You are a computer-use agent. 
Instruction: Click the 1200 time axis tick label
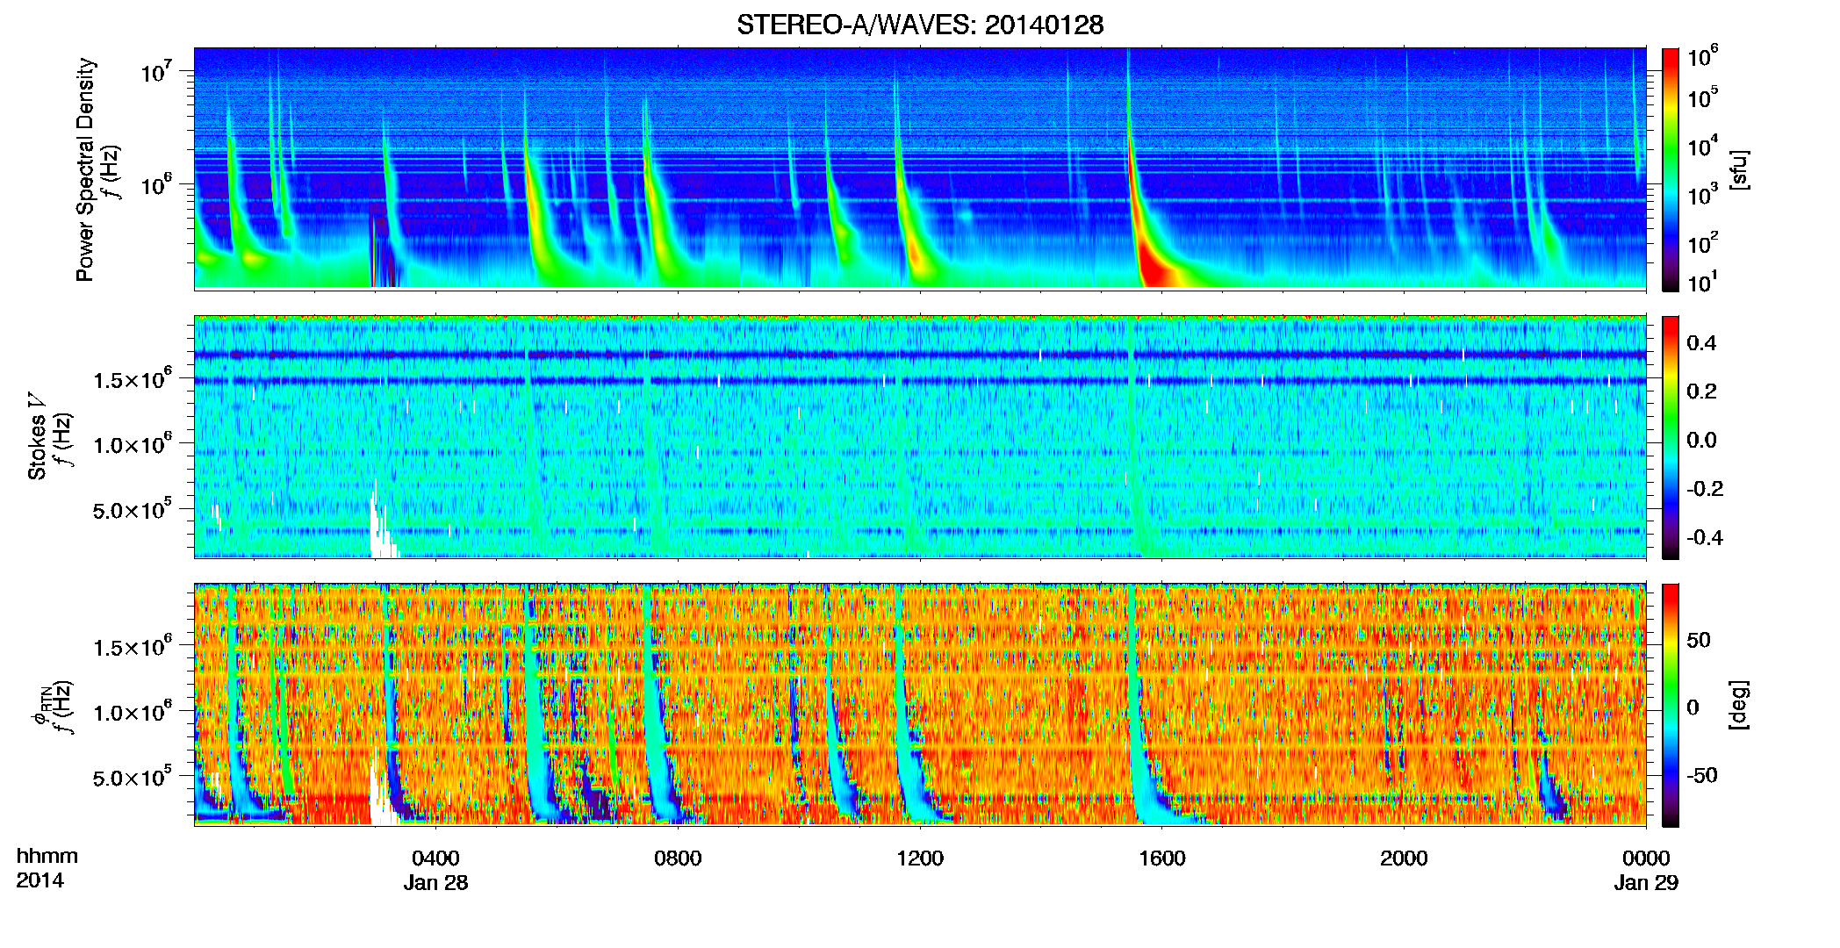click(x=920, y=858)
